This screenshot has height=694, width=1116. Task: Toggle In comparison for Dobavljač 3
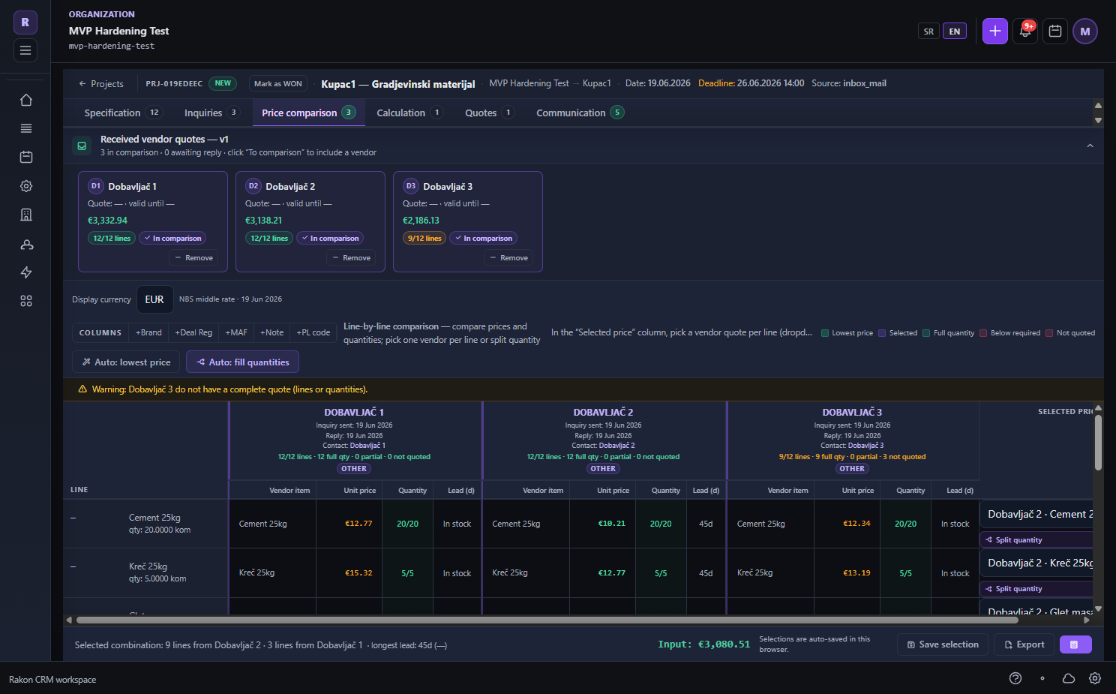click(x=483, y=239)
